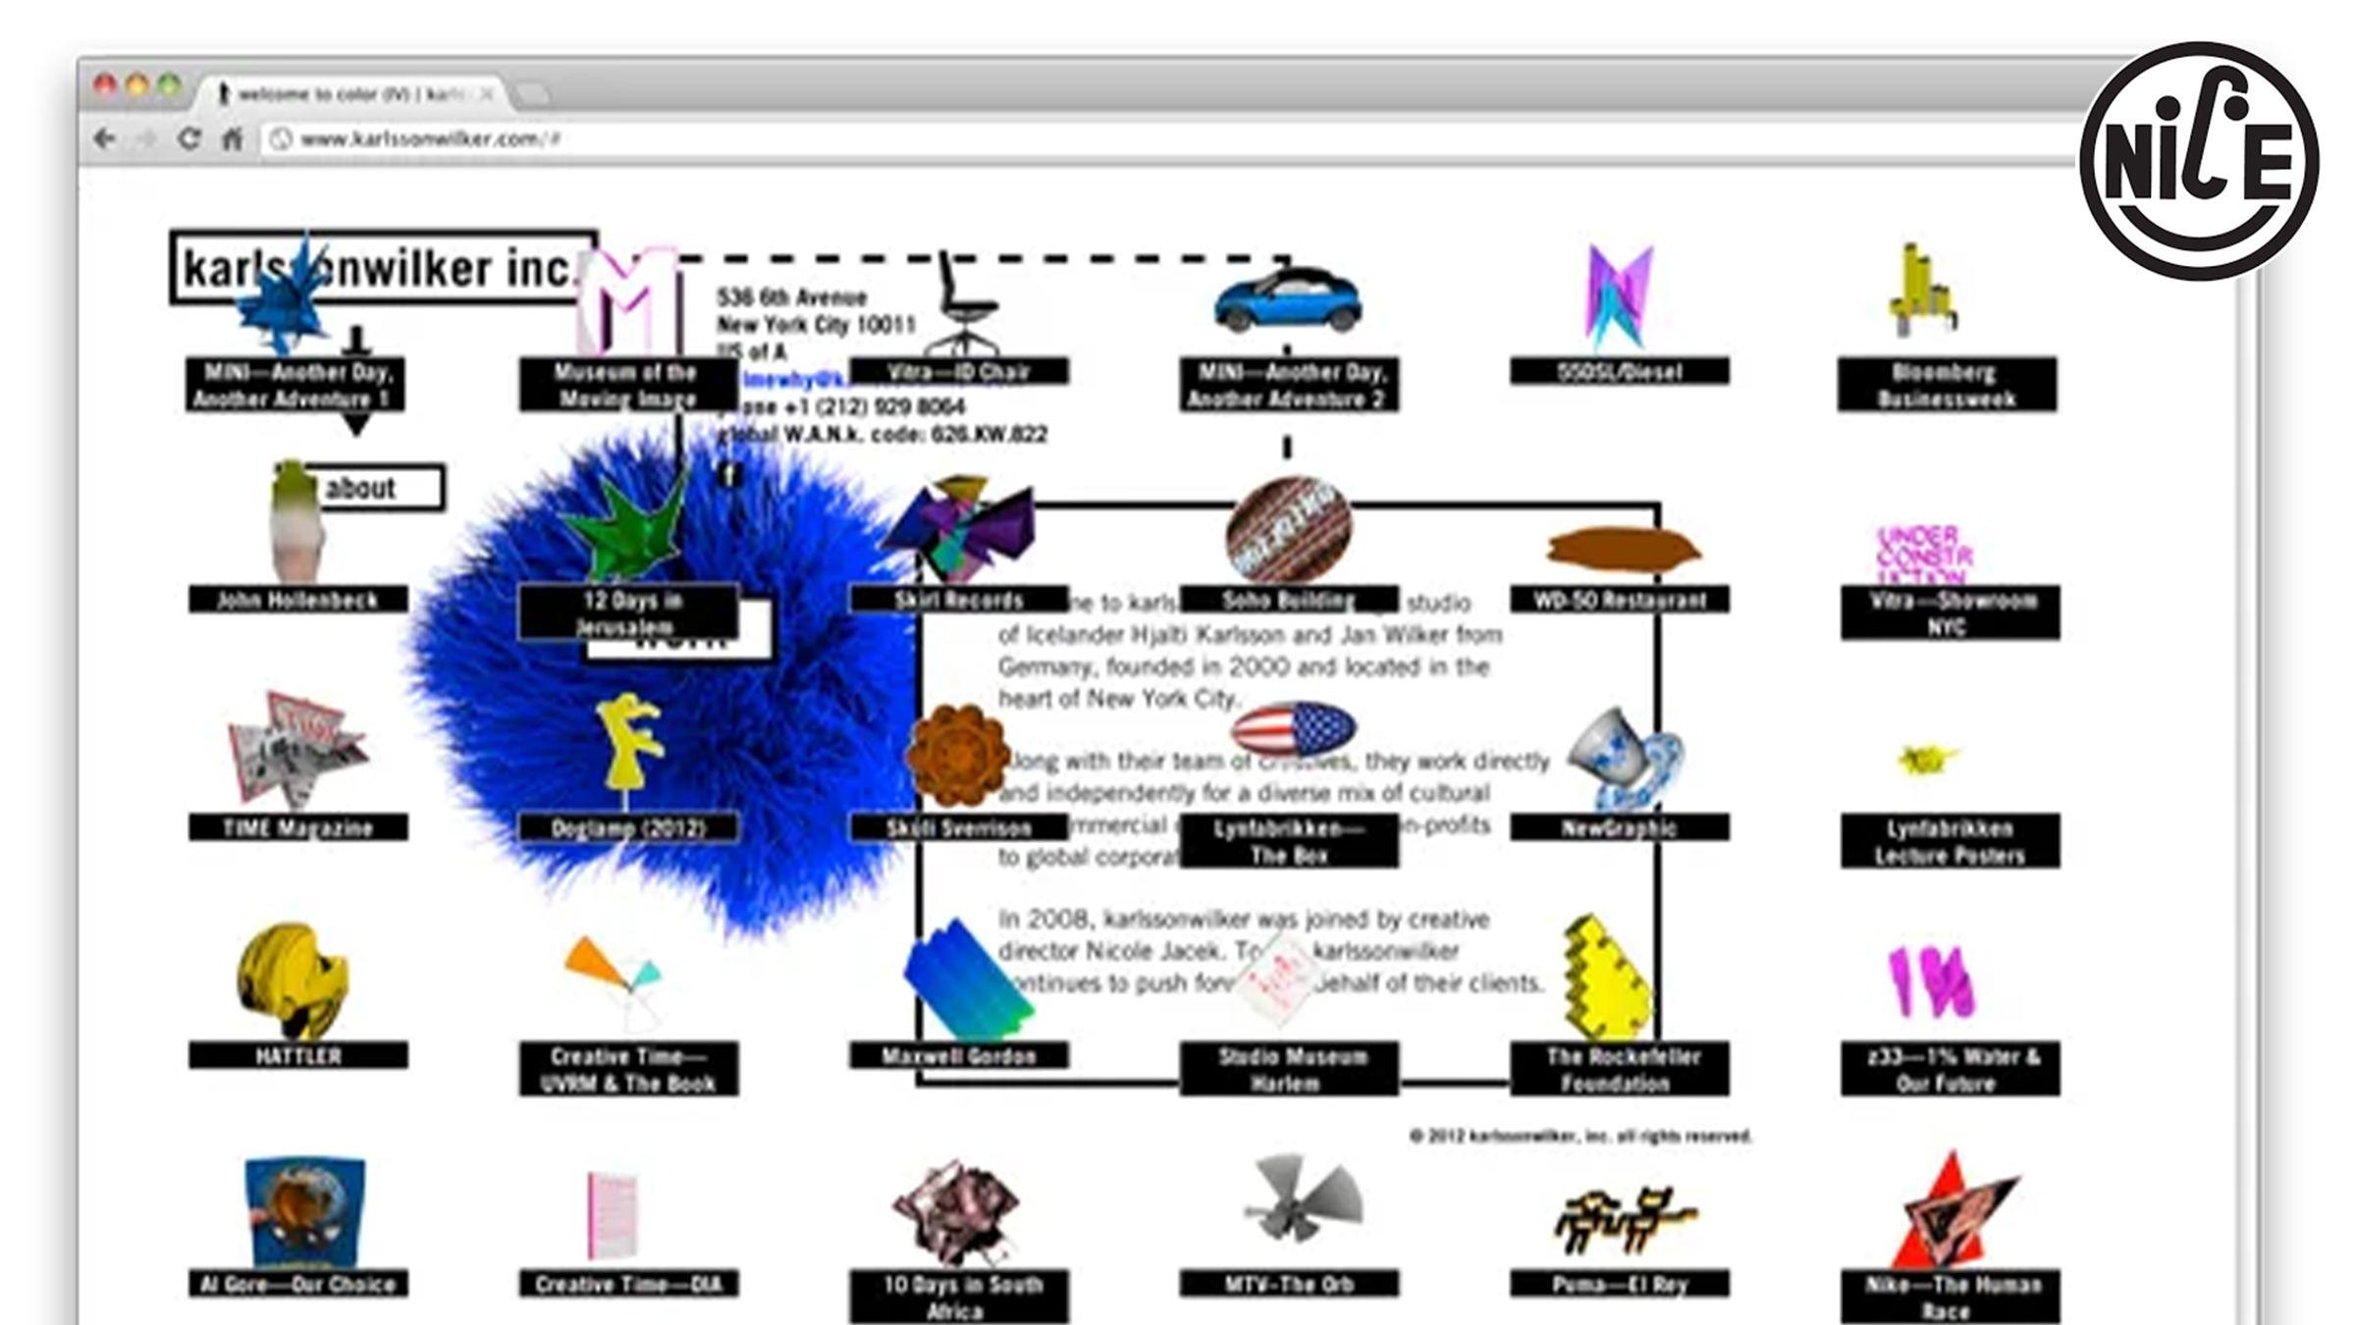Click the yellow HATTLER helmet icon

click(292, 981)
